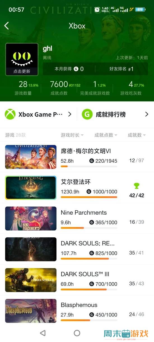Open 好友排名 #1 ranking
Image resolution: width=154 pixels, height=342 pixels.
point(122,69)
